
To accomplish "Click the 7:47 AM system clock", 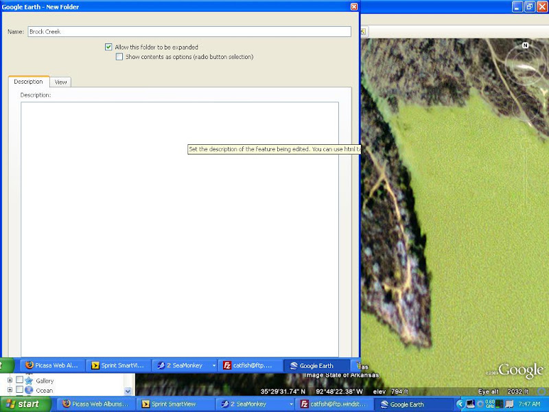I will [x=529, y=404].
